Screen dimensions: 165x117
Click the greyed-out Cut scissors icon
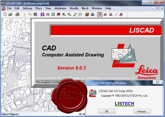(x=25, y=14)
